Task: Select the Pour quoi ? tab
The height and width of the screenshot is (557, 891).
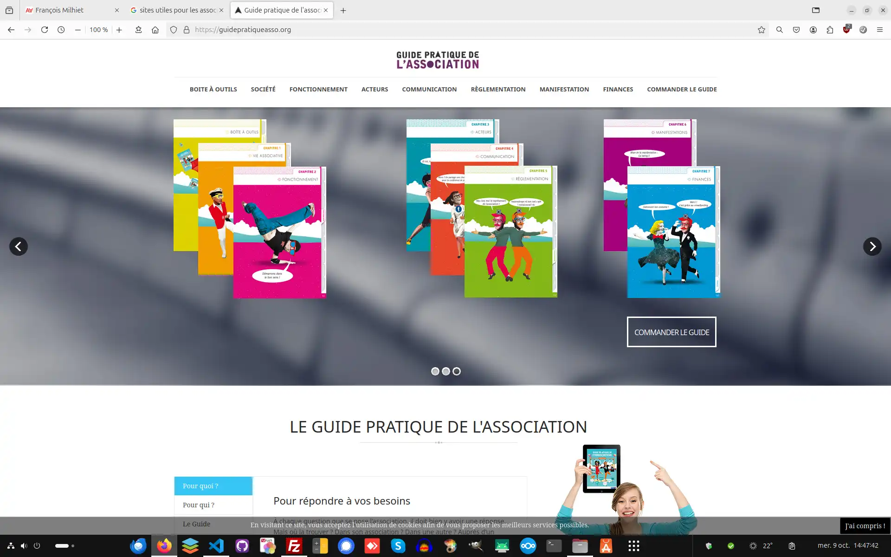Action: coord(213,486)
